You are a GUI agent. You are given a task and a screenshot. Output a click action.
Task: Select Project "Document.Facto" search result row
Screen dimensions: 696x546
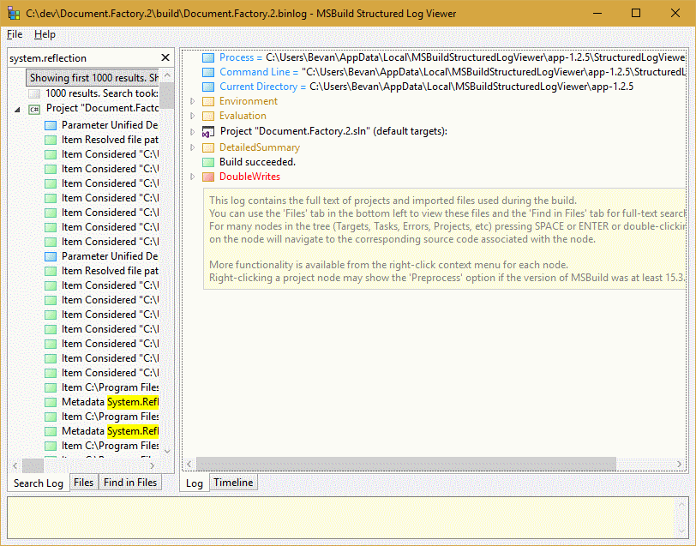[102, 108]
